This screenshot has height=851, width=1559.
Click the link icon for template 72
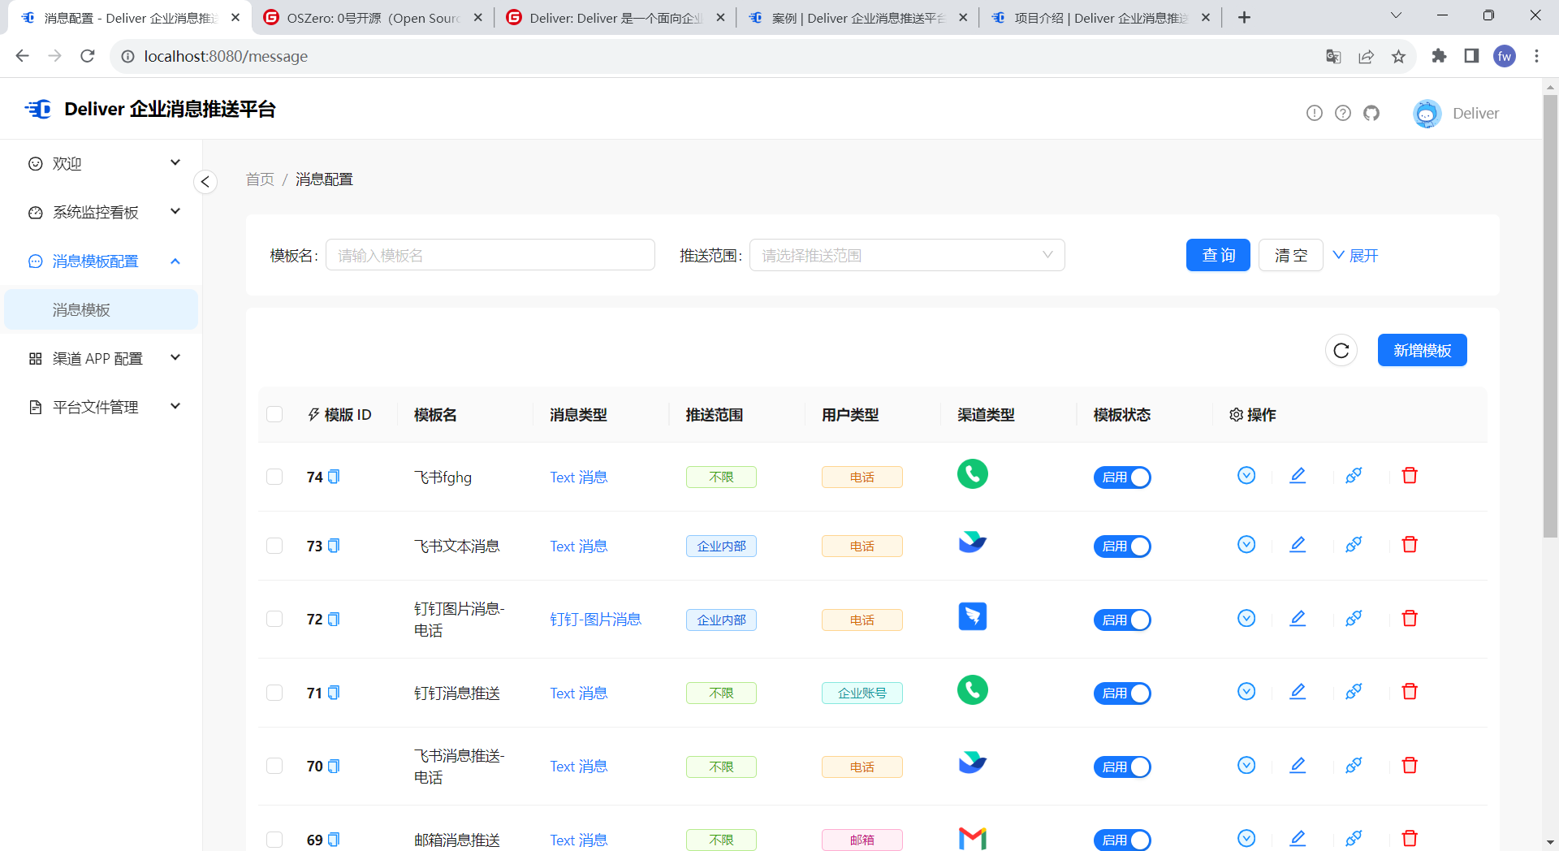click(1354, 618)
